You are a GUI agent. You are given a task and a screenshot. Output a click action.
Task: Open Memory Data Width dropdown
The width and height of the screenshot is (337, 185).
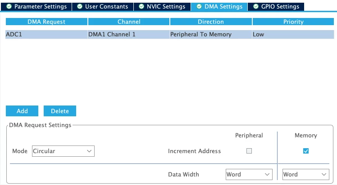305,174
